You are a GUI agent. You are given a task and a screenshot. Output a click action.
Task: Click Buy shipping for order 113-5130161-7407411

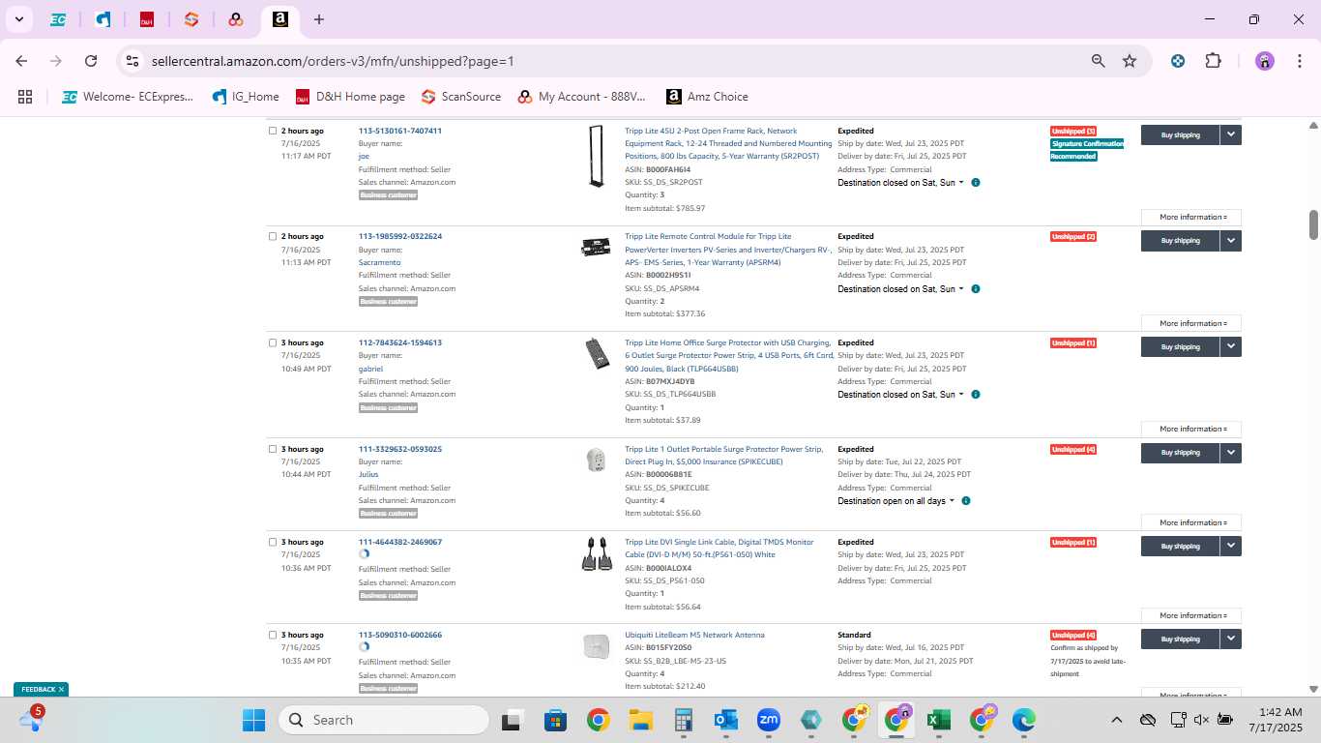pos(1180,135)
